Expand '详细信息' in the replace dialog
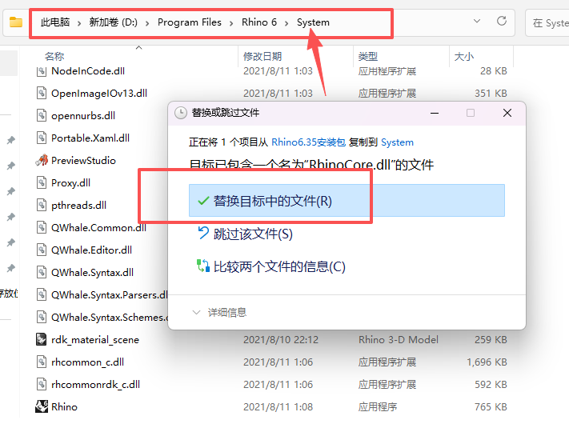Image resolution: width=569 pixels, height=432 pixels. click(219, 312)
